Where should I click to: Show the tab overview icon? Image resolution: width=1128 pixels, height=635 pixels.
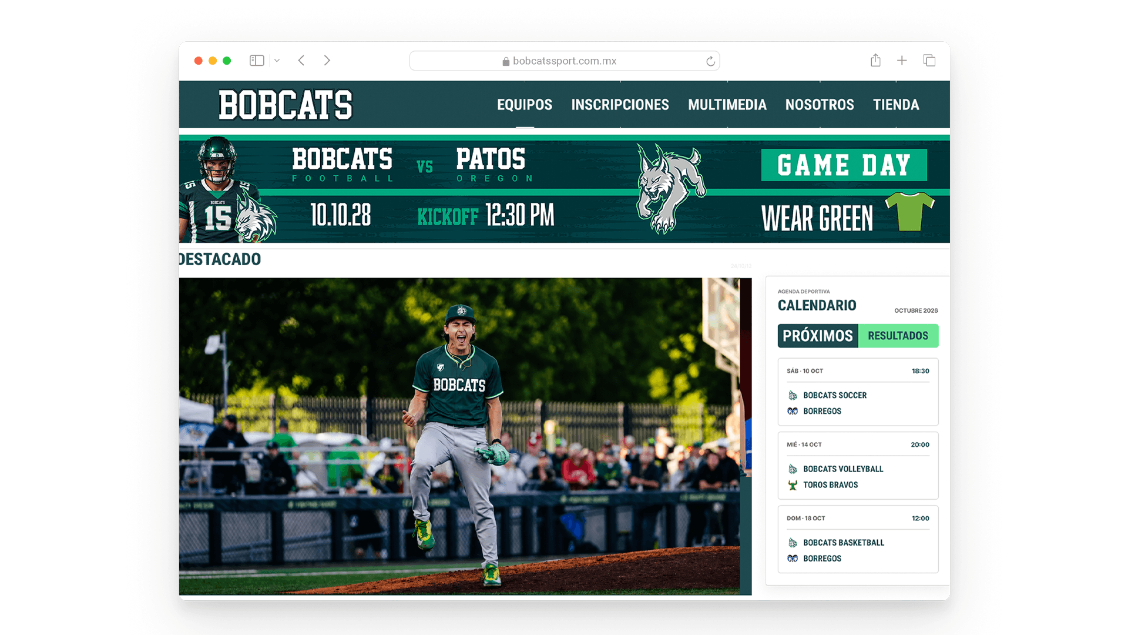929,60
